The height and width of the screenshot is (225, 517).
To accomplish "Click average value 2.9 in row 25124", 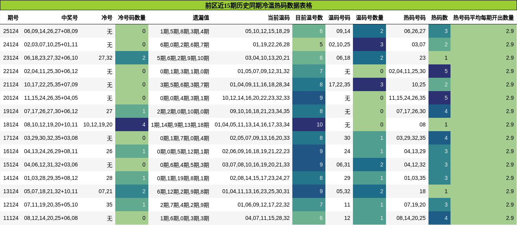I will [x=484, y=31].
